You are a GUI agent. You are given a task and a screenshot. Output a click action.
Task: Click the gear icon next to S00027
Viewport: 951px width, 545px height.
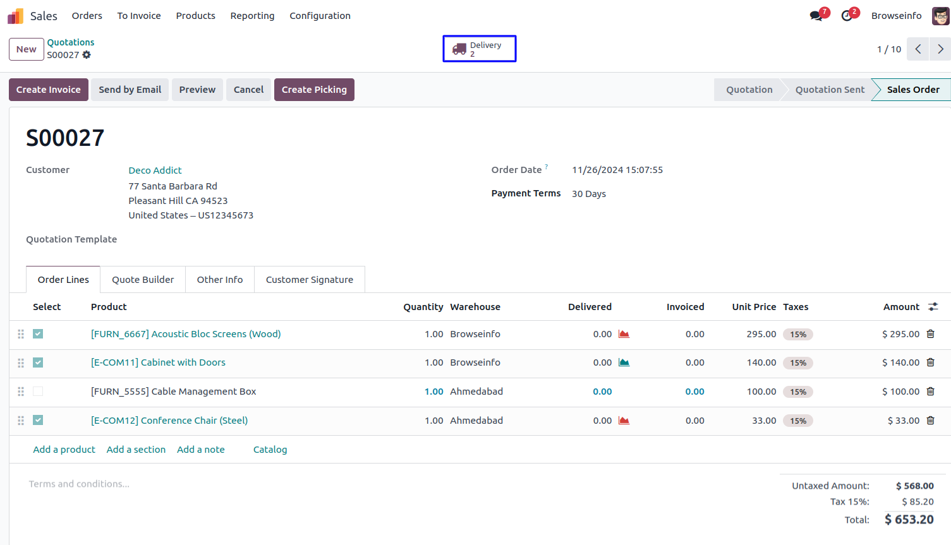click(x=87, y=55)
